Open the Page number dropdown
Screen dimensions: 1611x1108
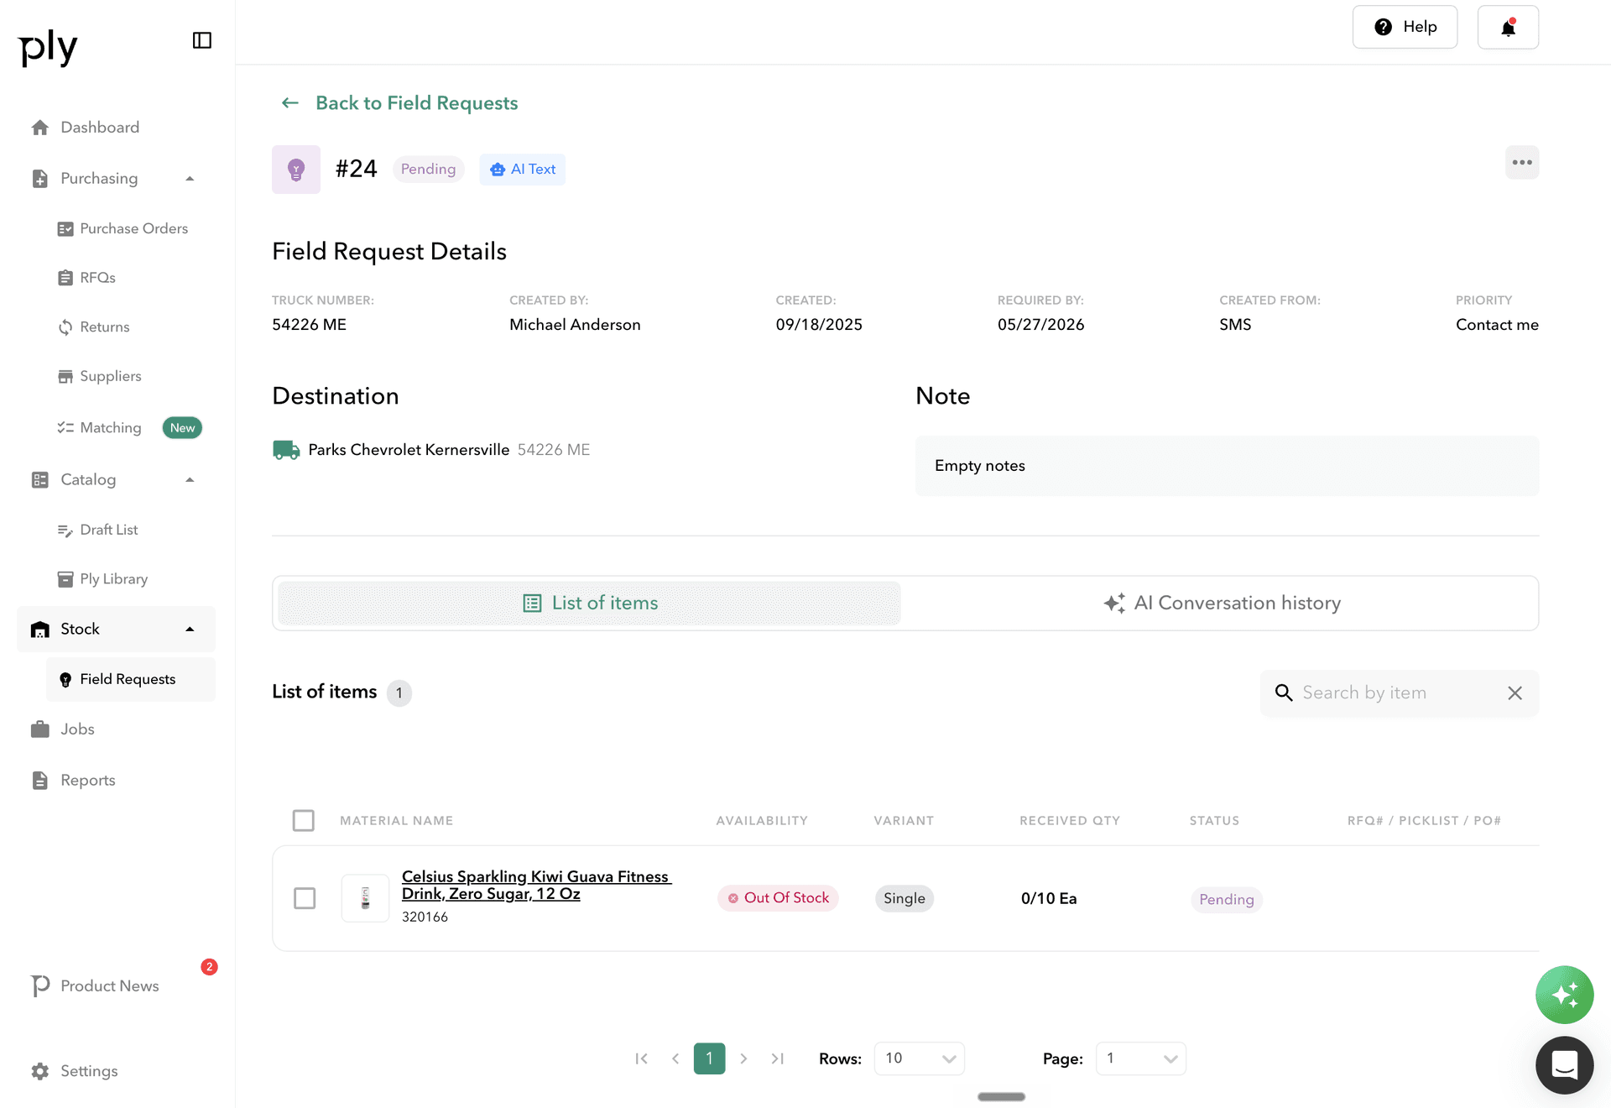pyautogui.click(x=1140, y=1059)
